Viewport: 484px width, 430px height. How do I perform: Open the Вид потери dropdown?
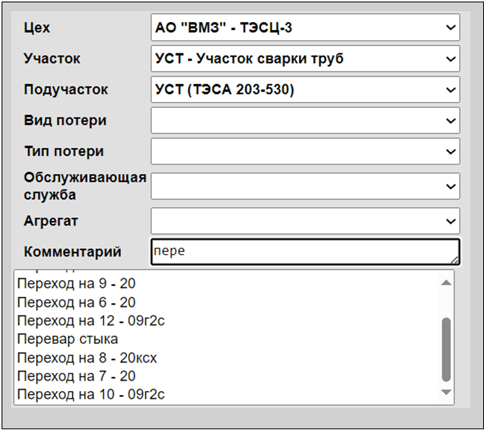[x=304, y=120]
